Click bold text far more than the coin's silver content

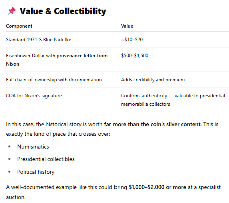pyautogui.click(x=153, y=125)
